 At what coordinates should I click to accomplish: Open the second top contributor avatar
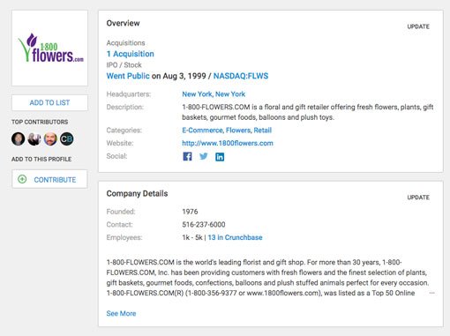click(x=34, y=138)
